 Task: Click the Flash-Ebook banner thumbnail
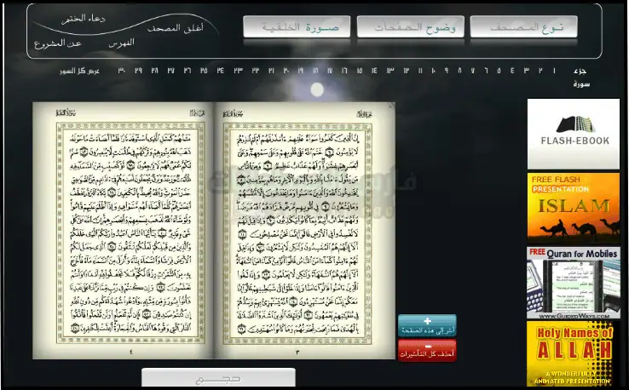click(x=573, y=134)
